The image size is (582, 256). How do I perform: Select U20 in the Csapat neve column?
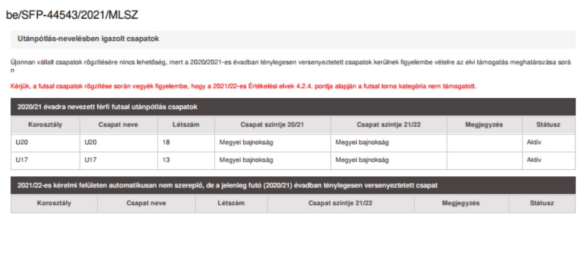[x=91, y=143]
